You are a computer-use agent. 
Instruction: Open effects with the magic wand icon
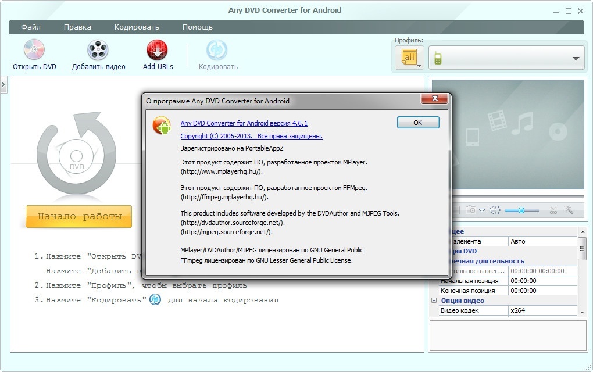coord(569,209)
